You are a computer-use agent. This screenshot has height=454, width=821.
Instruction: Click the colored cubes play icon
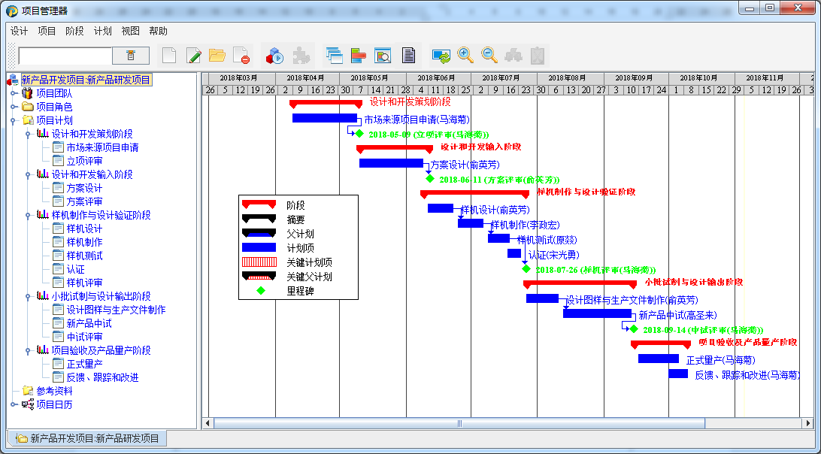click(274, 55)
